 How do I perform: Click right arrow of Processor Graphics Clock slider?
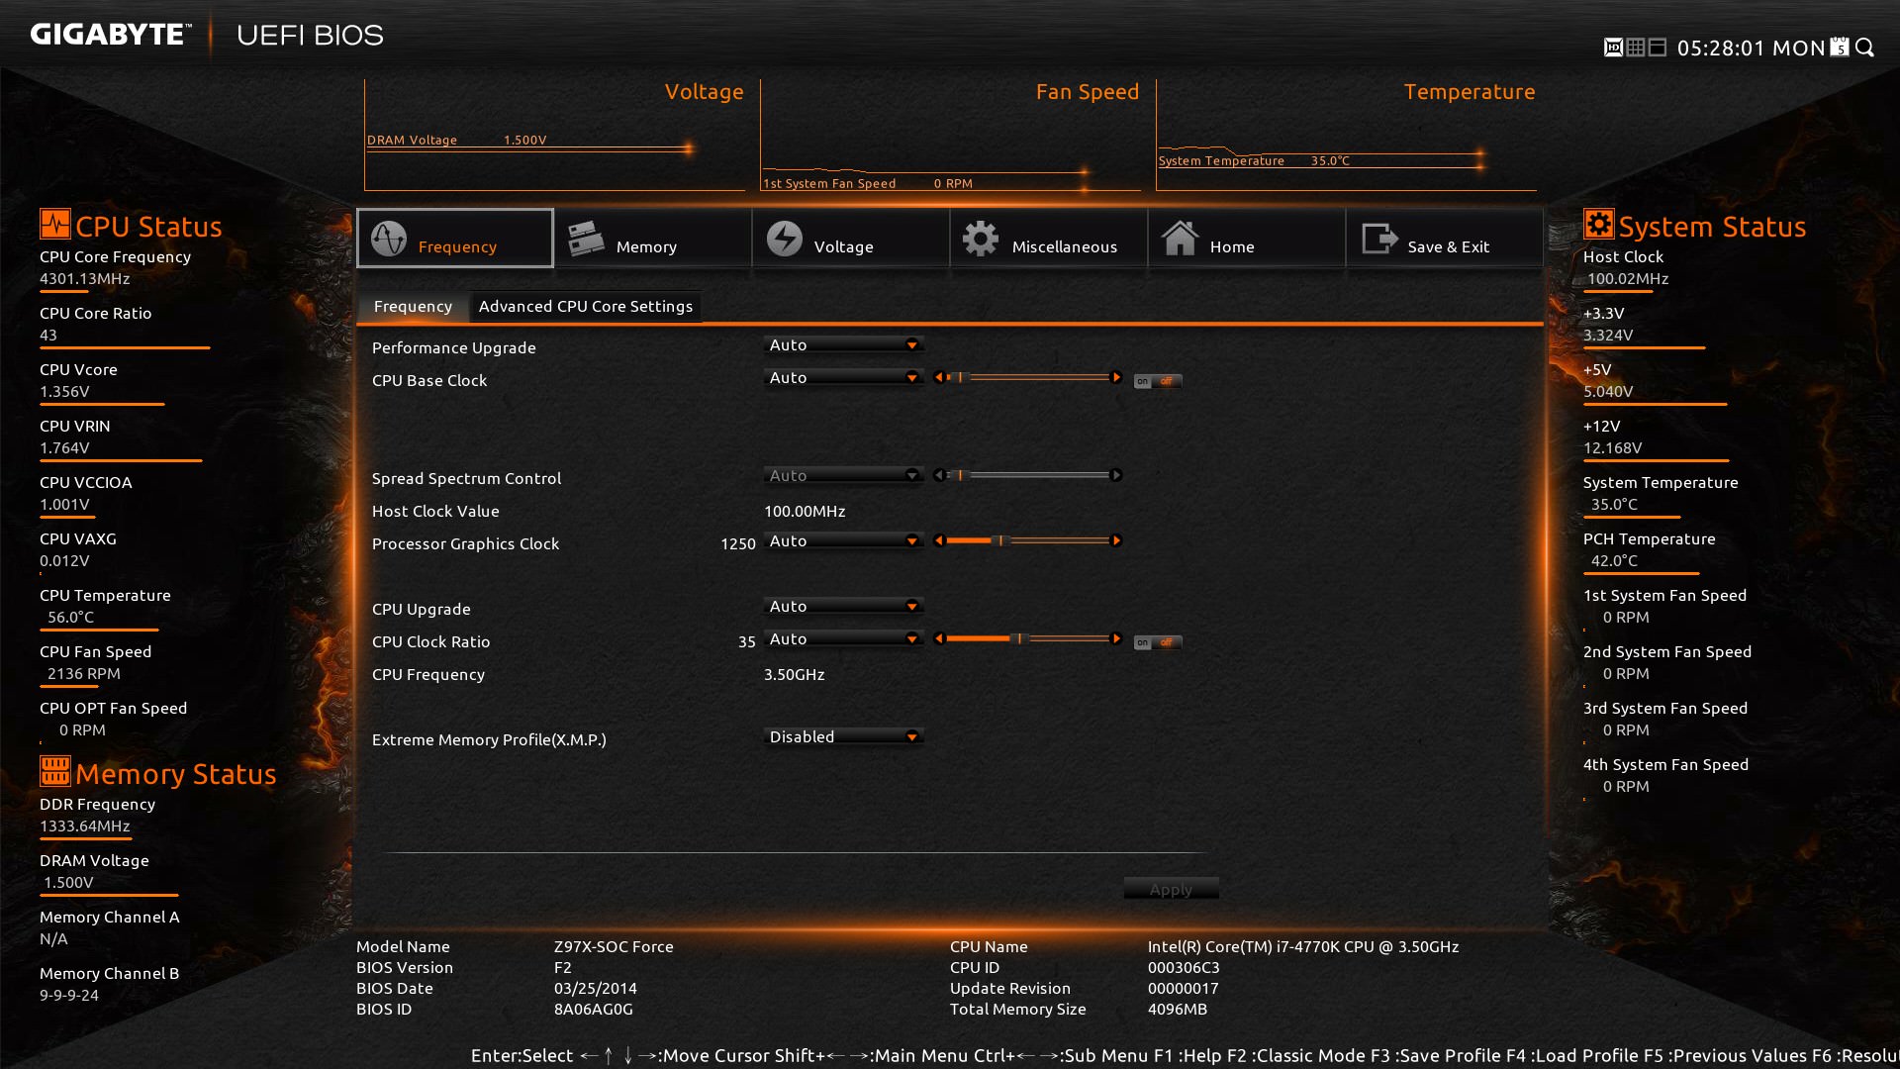pyautogui.click(x=1116, y=540)
